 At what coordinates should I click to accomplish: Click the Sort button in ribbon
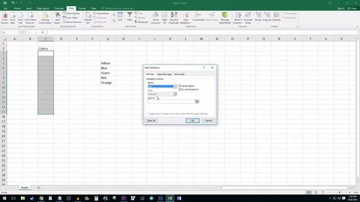[x=120, y=17]
